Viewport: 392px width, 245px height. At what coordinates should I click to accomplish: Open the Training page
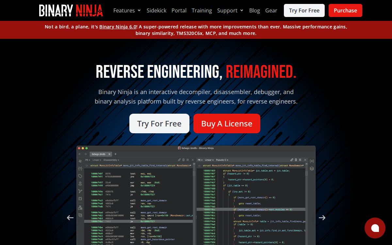click(x=202, y=10)
